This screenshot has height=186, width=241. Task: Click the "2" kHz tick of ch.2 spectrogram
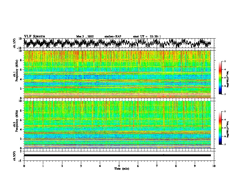click(x=21, y=139)
